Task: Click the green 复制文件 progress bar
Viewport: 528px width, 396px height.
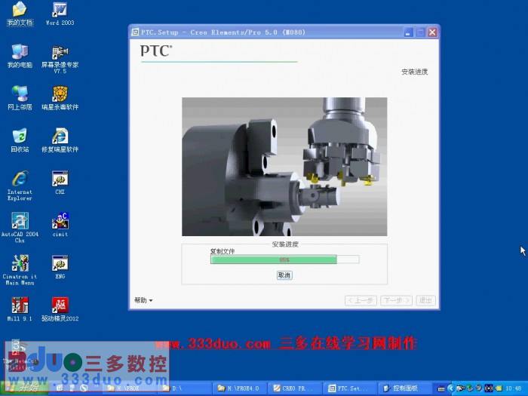Action: pyautogui.click(x=284, y=259)
